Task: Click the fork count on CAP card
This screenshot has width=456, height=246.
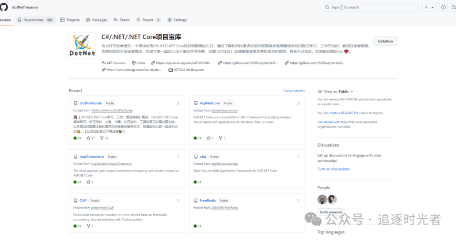Action: [90, 226]
